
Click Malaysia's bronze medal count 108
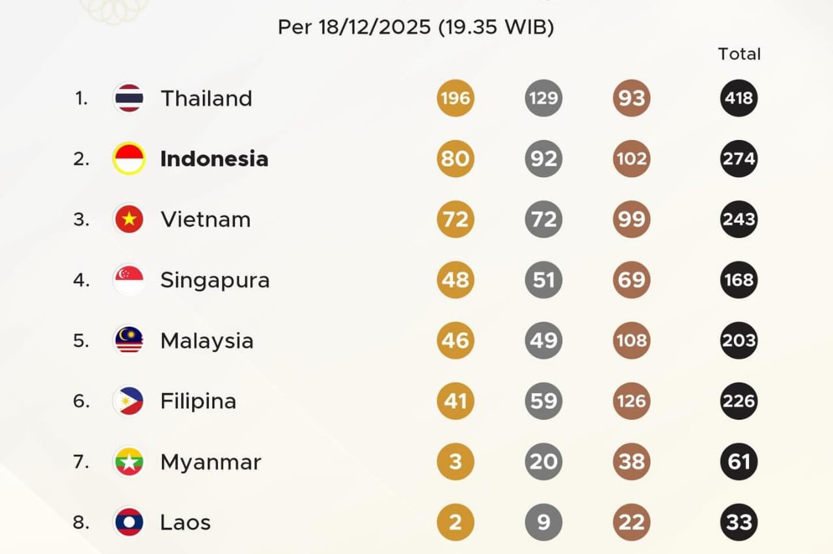point(631,340)
